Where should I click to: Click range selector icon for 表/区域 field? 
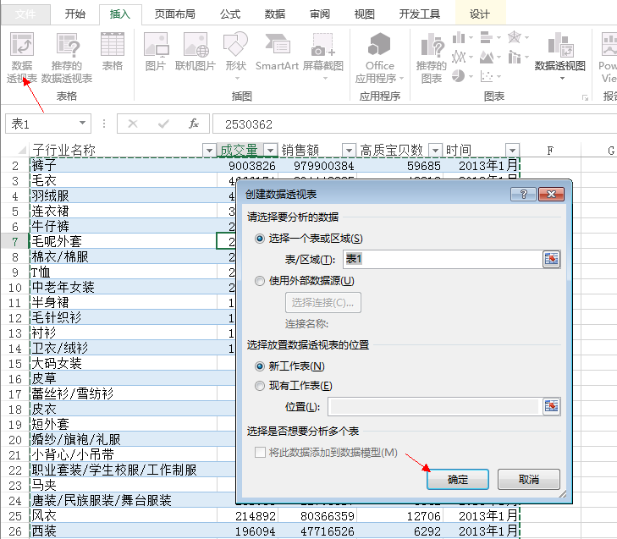click(551, 259)
